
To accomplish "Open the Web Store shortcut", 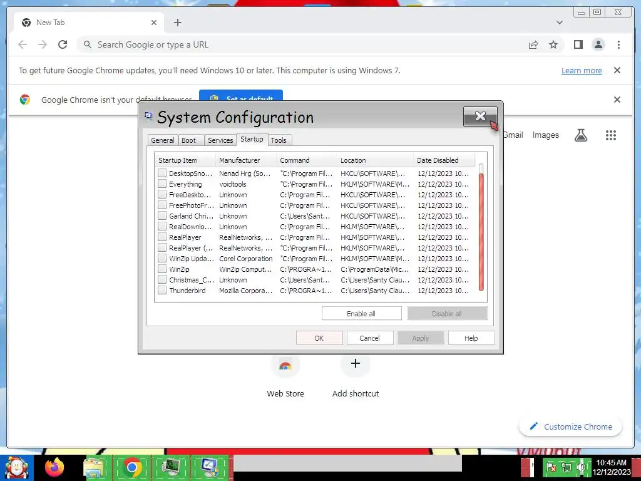I will point(285,376).
